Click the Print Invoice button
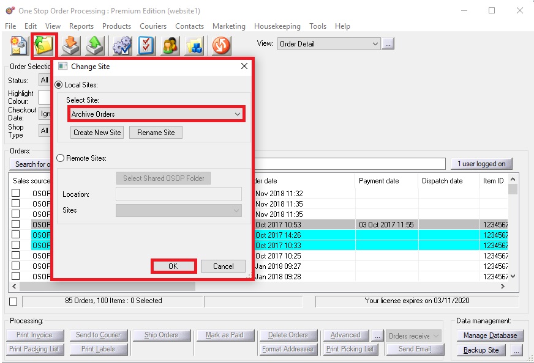Image resolution: width=534 pixels, height=363 pixels. 35,335
